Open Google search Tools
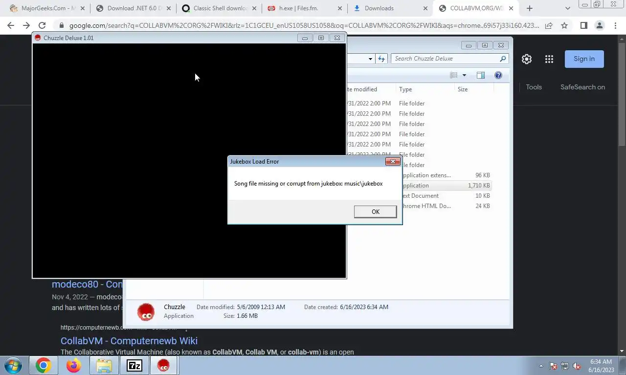The width and height of the screenshot is (626, 375). coord(534,87)
